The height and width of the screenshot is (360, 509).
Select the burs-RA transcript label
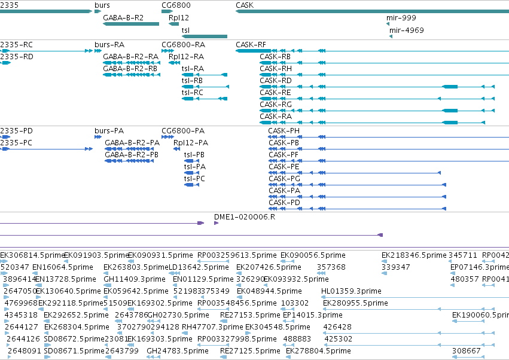point(109,45)
